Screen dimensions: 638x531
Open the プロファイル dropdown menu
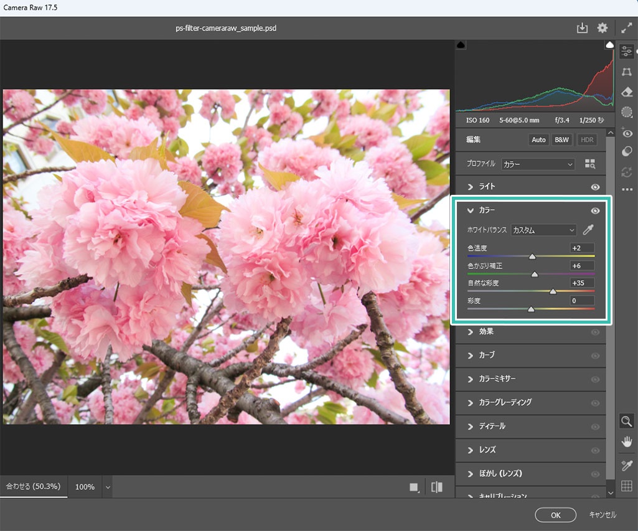click(538, 164)
